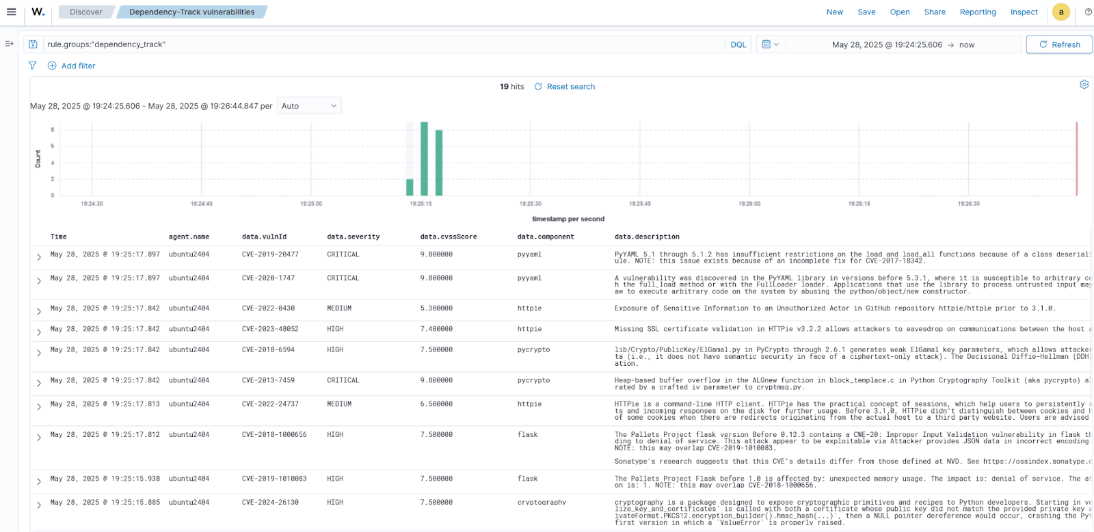Expand row for CVE-2023-48052
The image size is (1094, 532).
tap(39, 332)
